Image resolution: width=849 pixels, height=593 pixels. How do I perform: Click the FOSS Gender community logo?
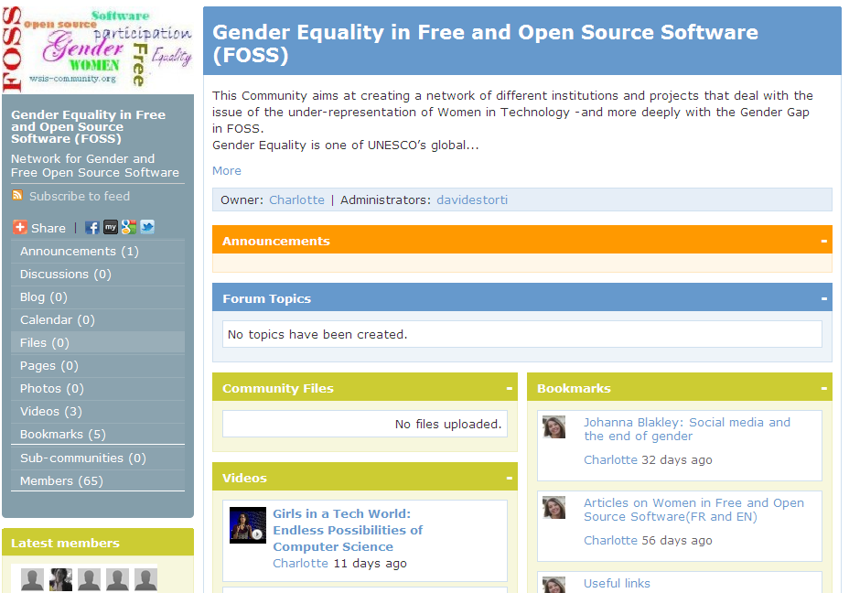pos(98,48)
